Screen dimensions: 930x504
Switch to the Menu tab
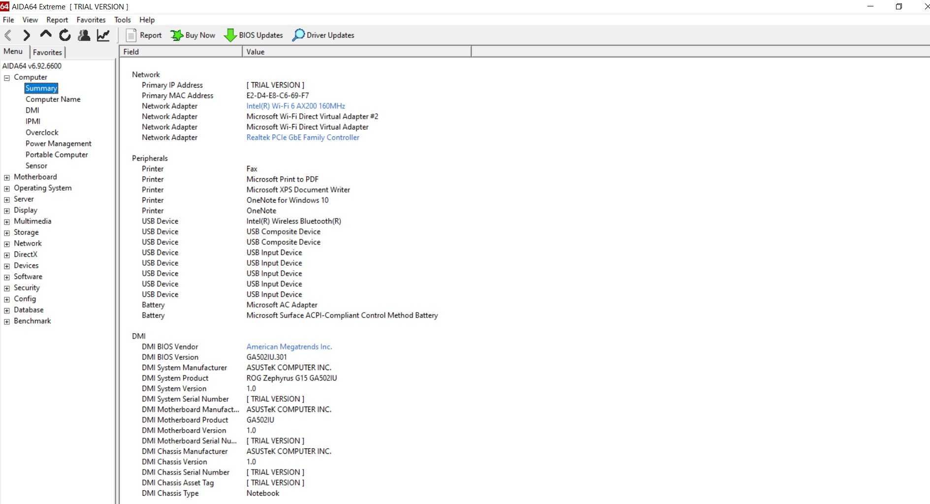tap(13, 51)
